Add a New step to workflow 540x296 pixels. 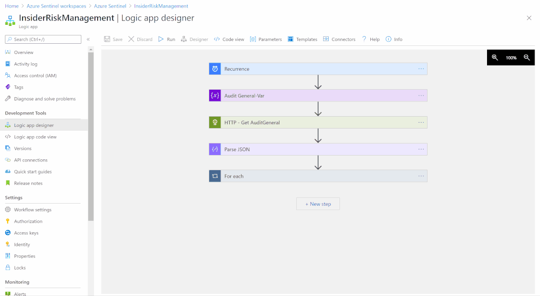click(318, 204)
